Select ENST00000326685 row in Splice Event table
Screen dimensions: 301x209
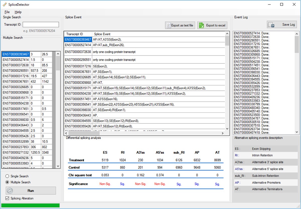point(144,77)
